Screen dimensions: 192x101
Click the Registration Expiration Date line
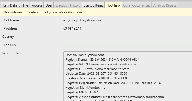(113, 83)
